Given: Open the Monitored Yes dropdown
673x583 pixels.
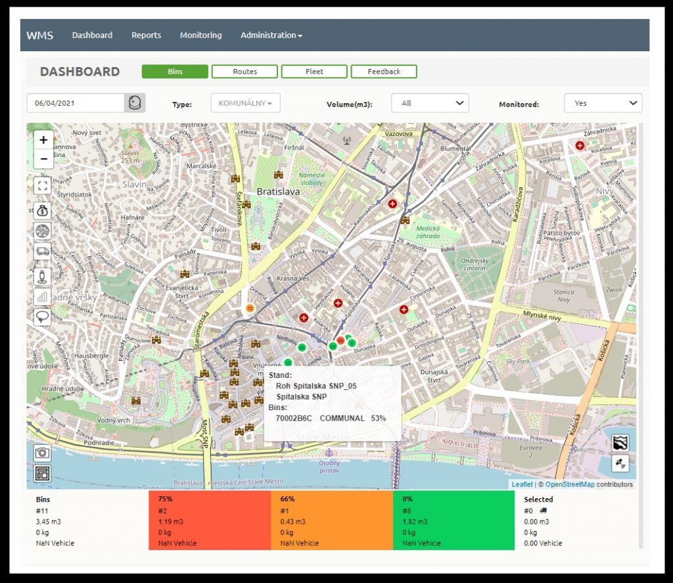Looking at the screenshot, I should tap(603, 103).
